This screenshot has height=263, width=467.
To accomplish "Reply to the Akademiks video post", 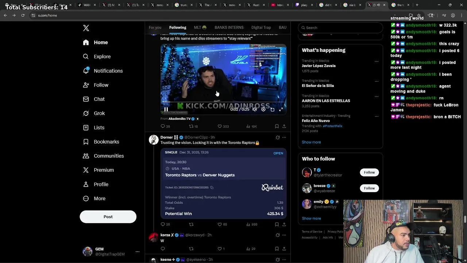I will coord(163,126).
